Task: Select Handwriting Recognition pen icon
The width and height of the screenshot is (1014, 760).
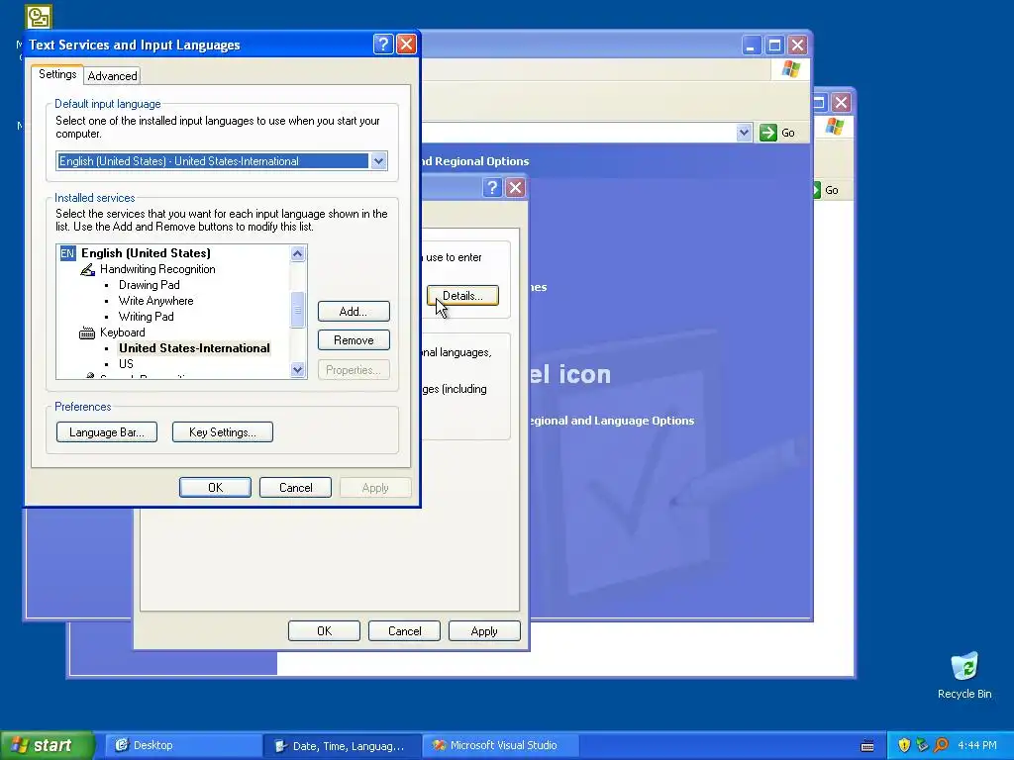Action: 87,269
